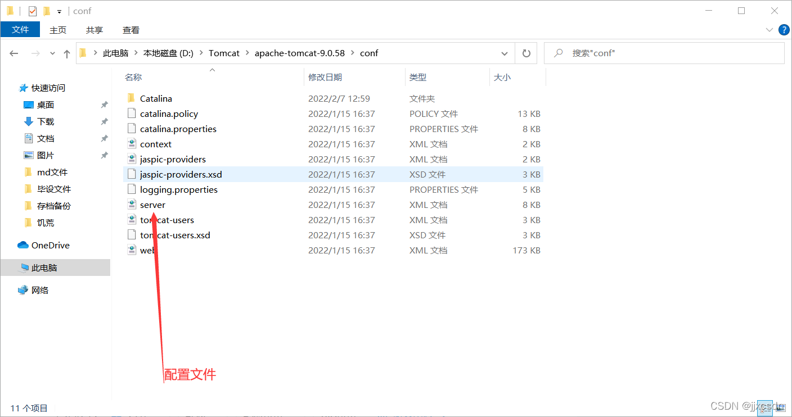The image size is (792, 417).
Task: Unpin 文档 using its pin icon
Action: click(x=104, y=138)
